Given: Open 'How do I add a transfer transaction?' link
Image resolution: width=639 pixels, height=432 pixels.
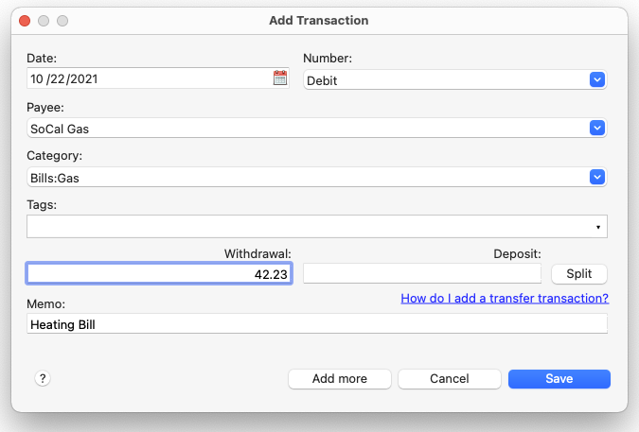Looking at the screenshot, I should point(505,298).
